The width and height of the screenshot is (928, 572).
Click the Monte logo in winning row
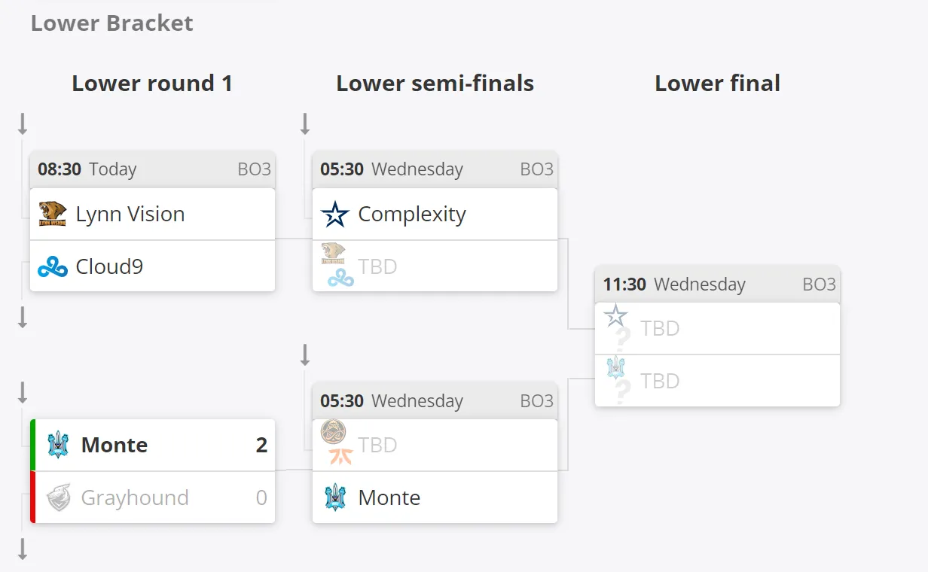pyautogui.click(x=58, y=445)
